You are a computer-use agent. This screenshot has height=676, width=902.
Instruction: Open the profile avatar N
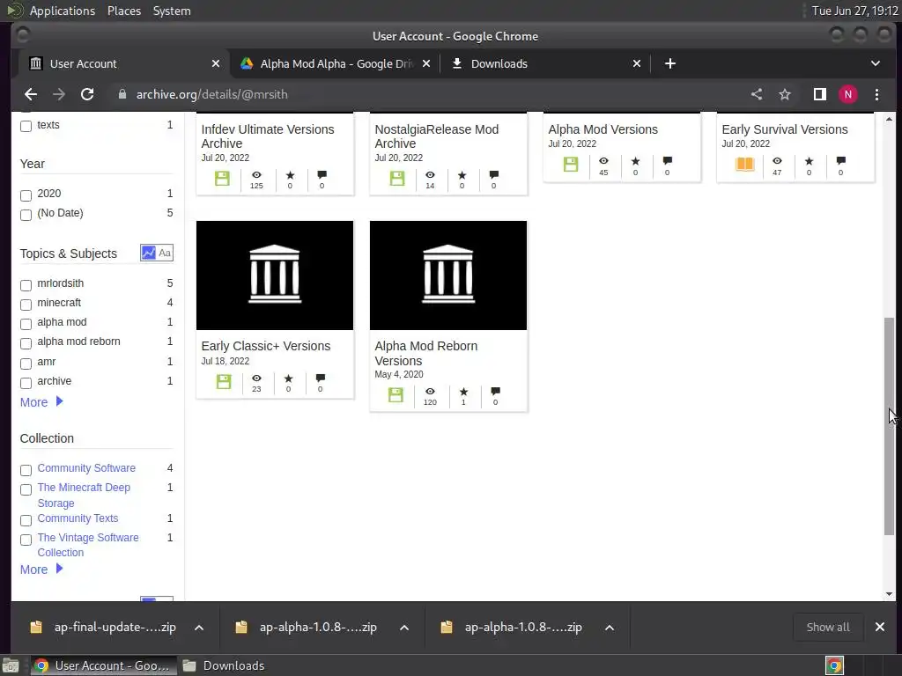[848, 94]
